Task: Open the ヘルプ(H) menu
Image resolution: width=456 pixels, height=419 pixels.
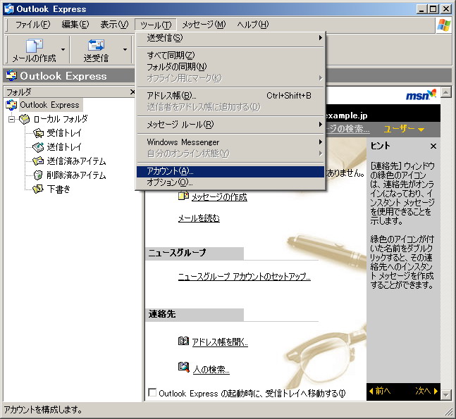Action: (x=252, y=25)
